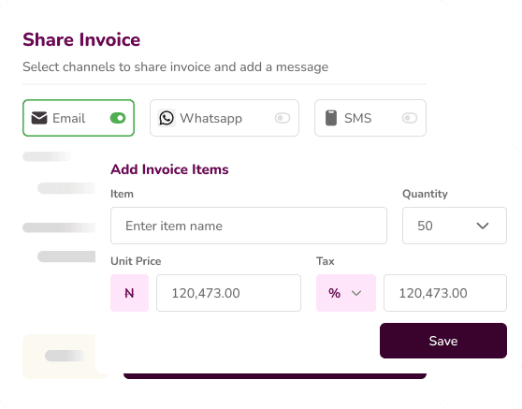Viewport: 522px width, 409px height.
Task: Turn off the Email toggle
Action: (118, 118)
